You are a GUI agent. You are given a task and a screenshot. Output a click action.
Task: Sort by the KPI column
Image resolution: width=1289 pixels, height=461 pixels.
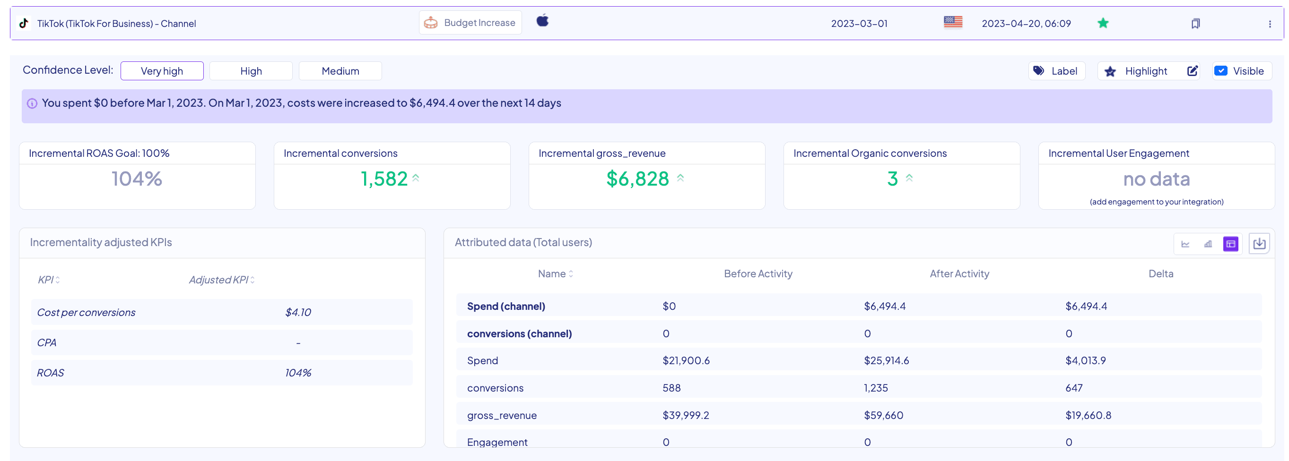click(49, 280)
